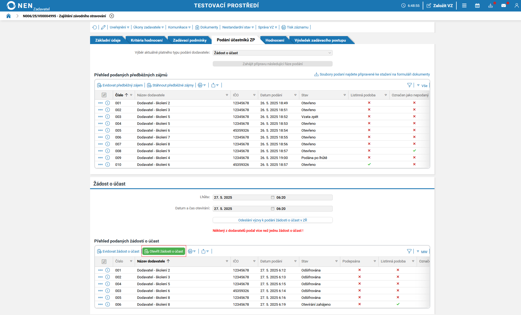Click info icon for preliminary interest 005
This screenshot has height=315, width=521.
click(x=108, y=130)
